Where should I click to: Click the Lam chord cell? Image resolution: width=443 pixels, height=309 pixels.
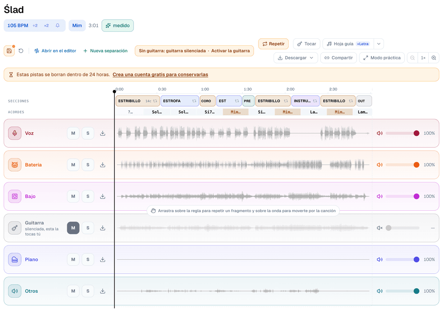coord(363,112)
